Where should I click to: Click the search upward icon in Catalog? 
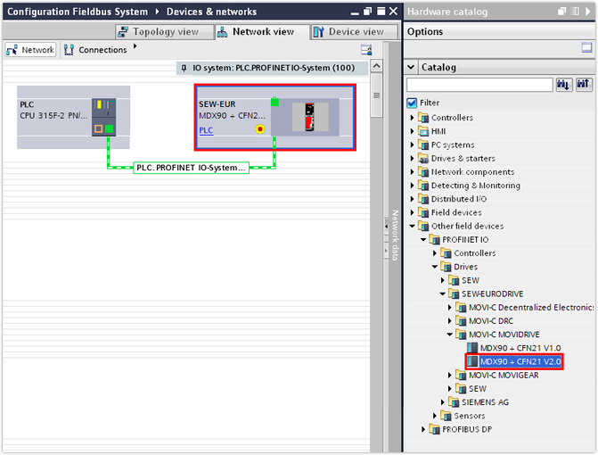pyautogui.click(x=584, y=85)
